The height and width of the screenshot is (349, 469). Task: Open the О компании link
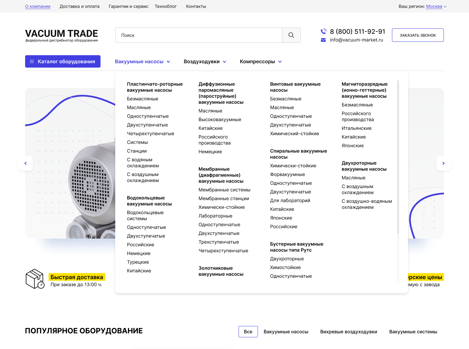click(x=38, y=6)
